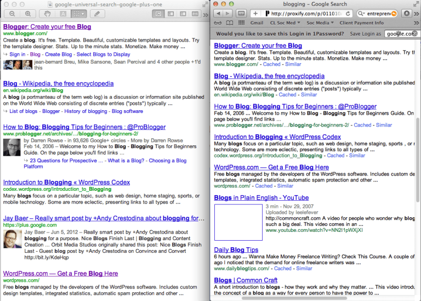This screenshot has height=301, width=421.
Task: Open Blogs in Plain English - YouTube link
Action: 261,198
